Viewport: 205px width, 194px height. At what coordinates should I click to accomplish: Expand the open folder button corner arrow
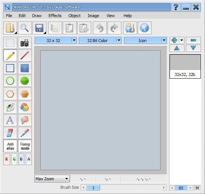pos(16,33)
